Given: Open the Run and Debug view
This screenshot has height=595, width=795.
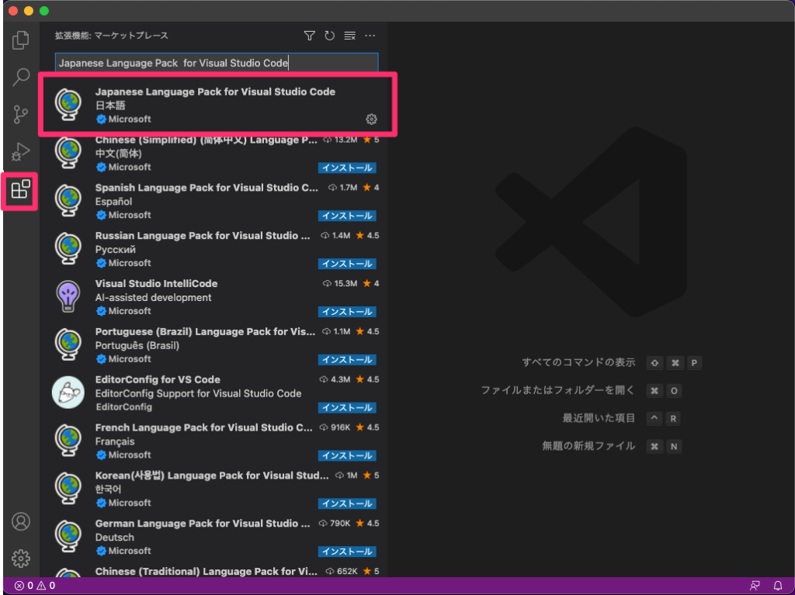Looking at the screenshot, I should coord(20,151).
